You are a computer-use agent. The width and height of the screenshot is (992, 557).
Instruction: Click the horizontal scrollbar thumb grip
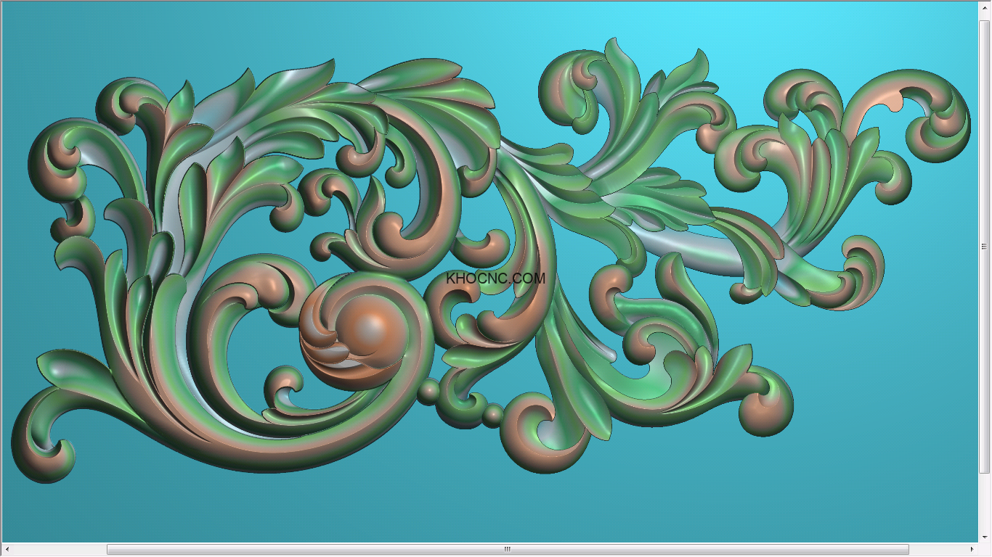coord(508,550)
